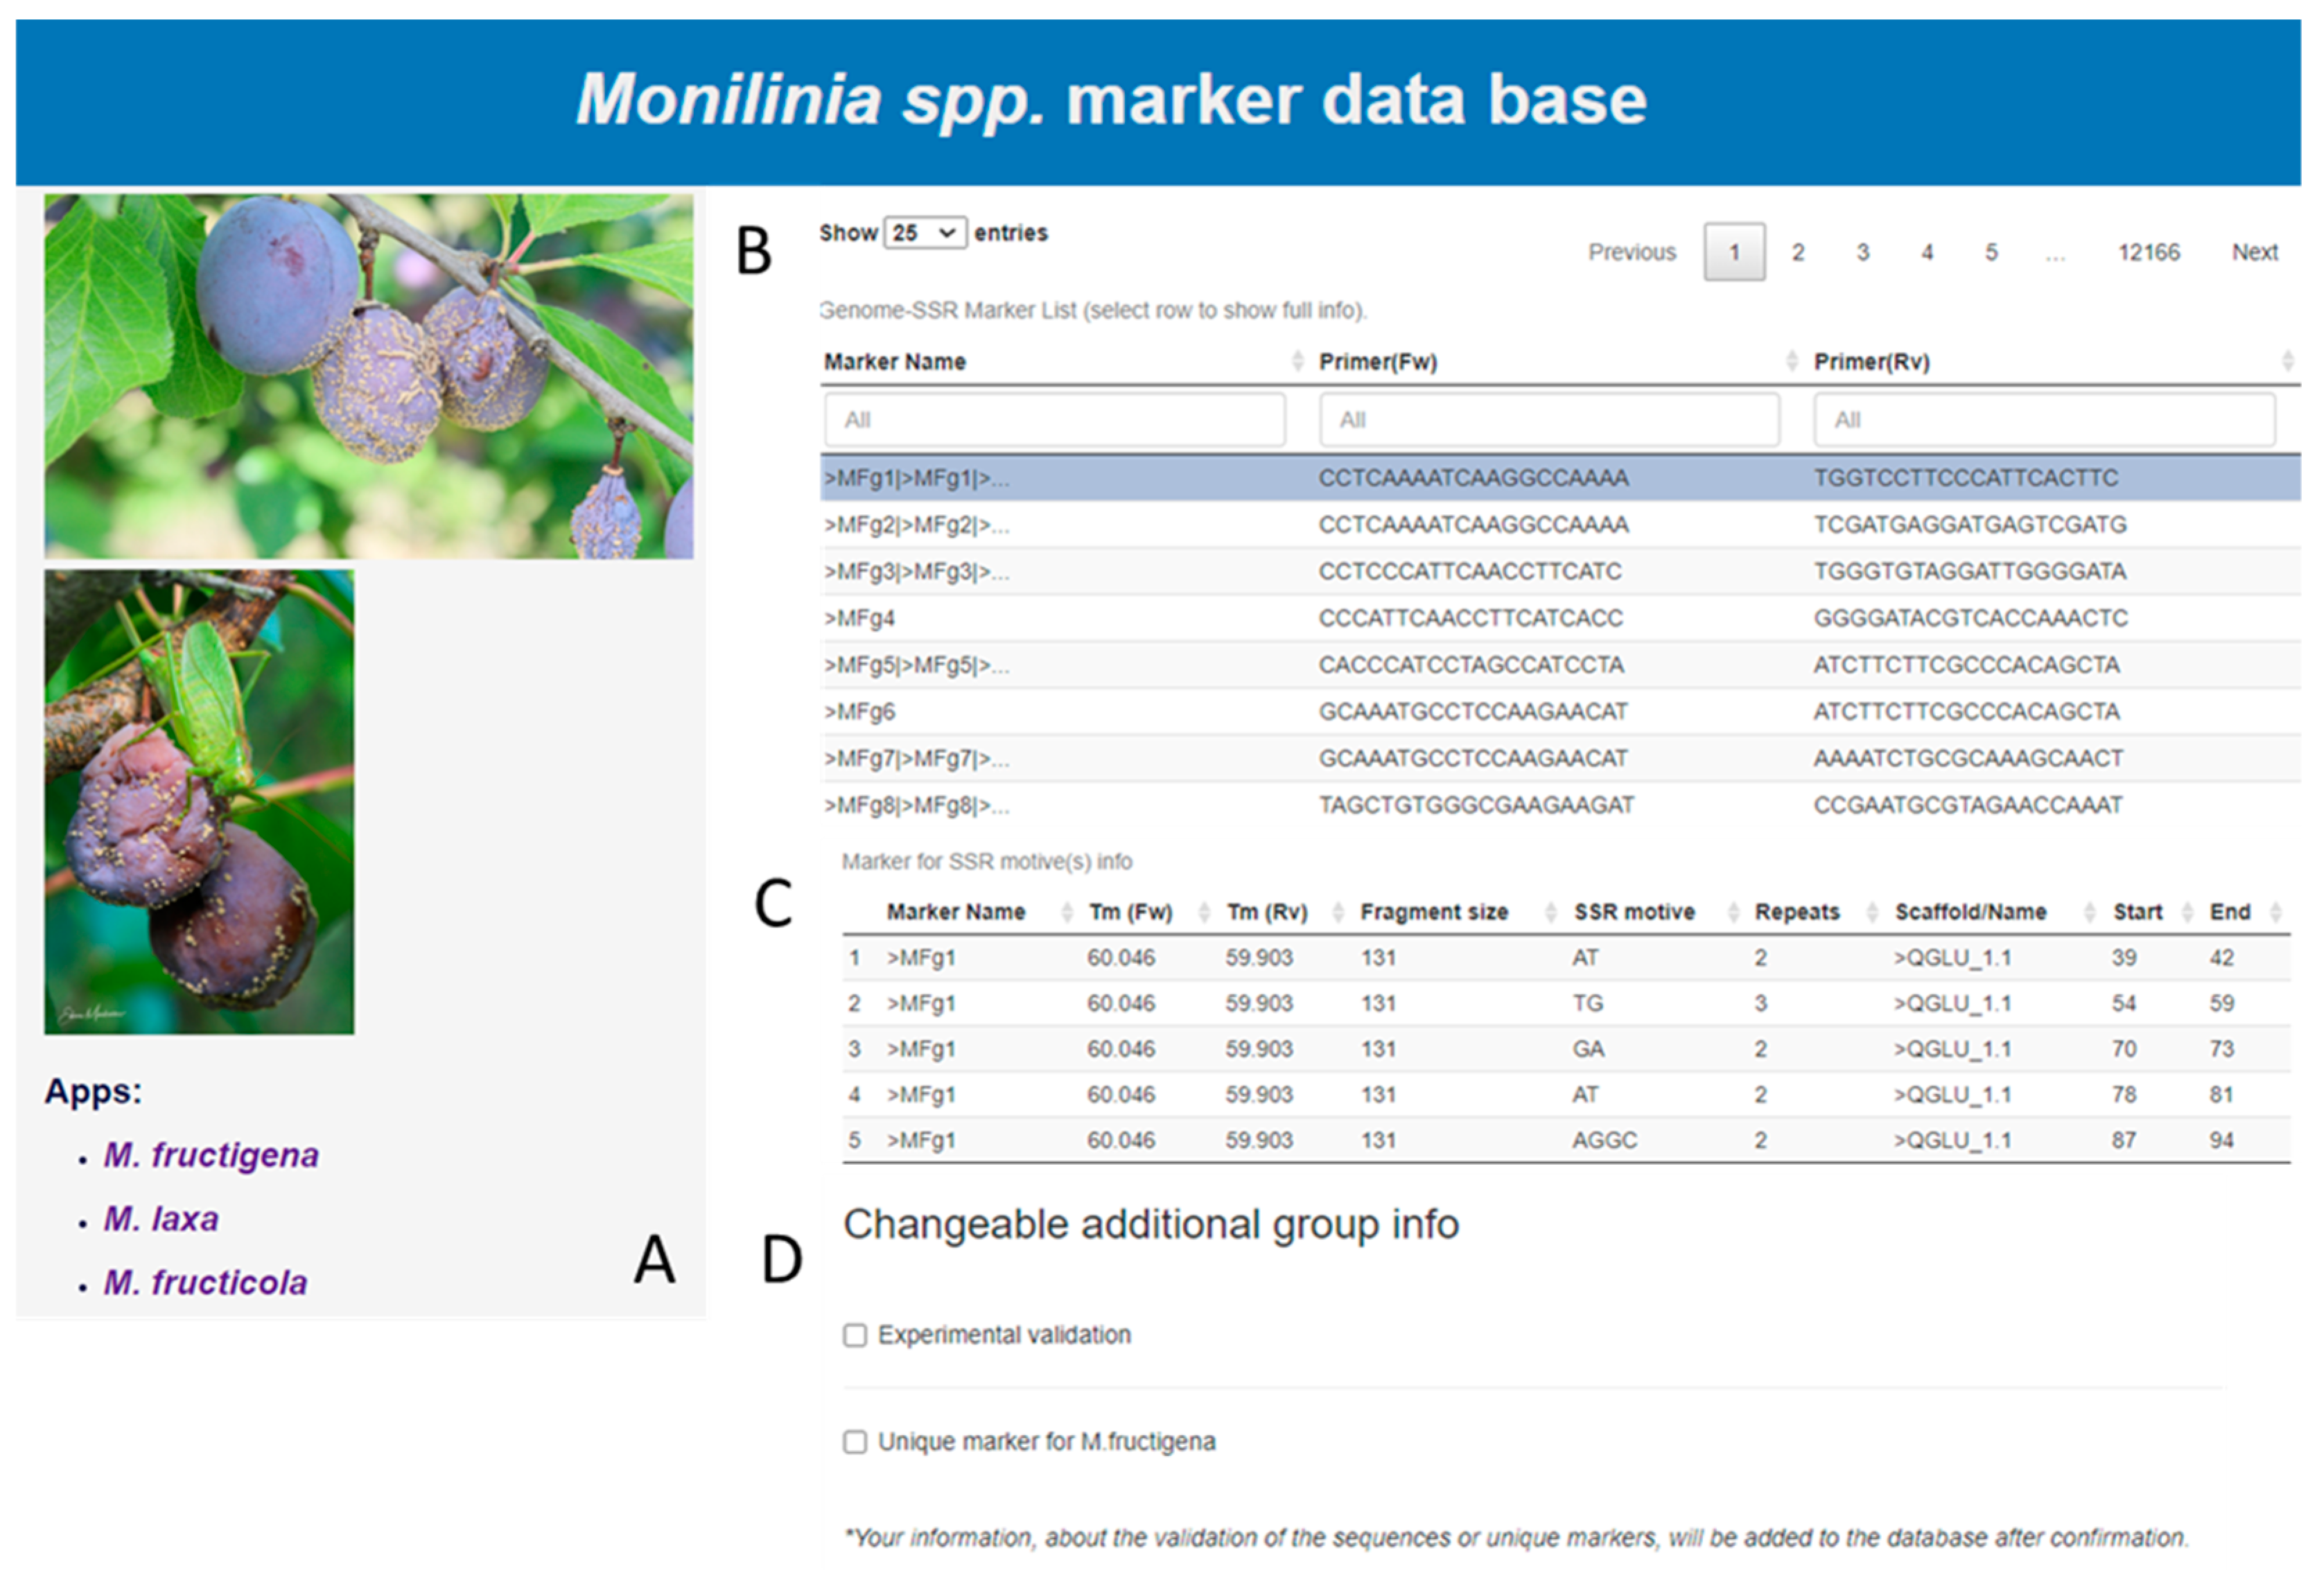
Task: Focus the Marker Name filter field
Action: click(1054, 420)
